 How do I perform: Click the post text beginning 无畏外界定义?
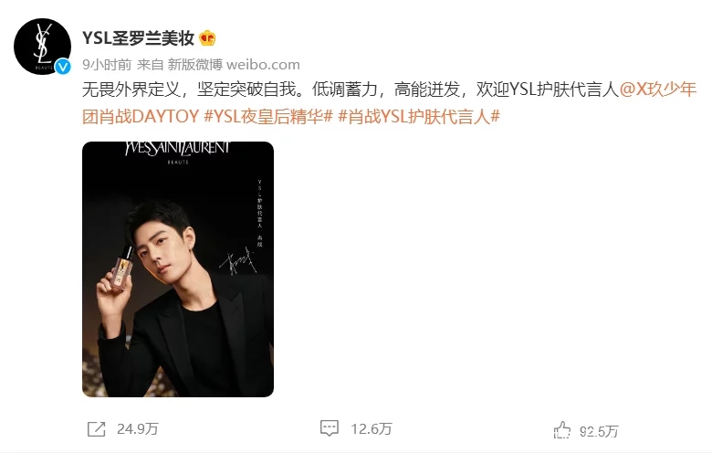(x=351, y=90)
